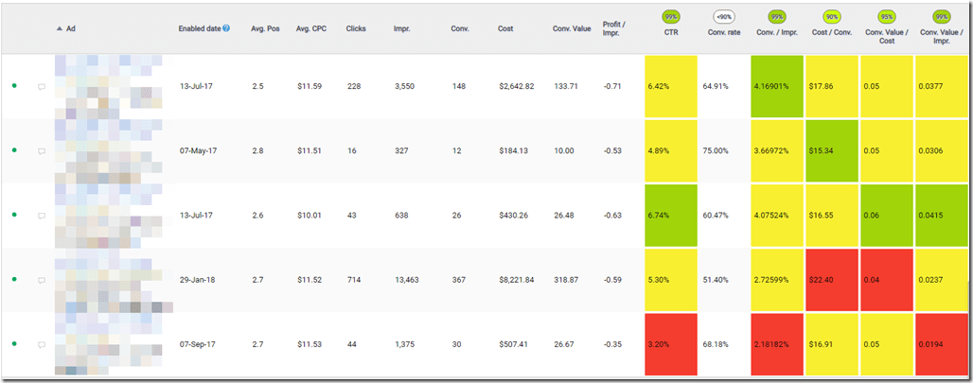Click the help icon beside Enabled date
Viewport: 973px width, 383px height.
pos(226,28)
